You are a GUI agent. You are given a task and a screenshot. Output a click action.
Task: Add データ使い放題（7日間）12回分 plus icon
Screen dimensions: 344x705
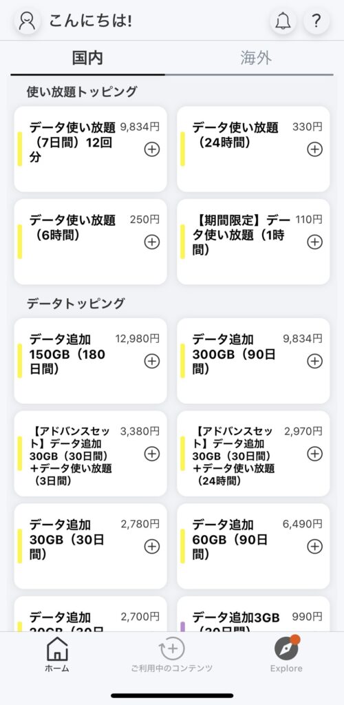tap(152, 149)
